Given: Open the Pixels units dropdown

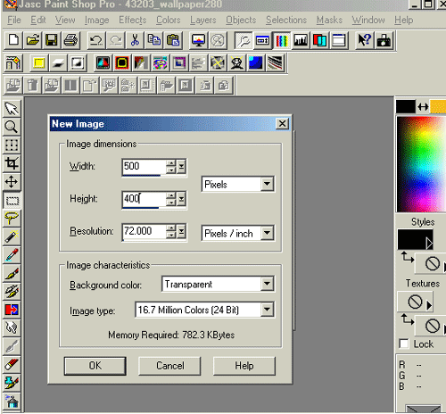Looking at the screenshot, I should [x=267, y=184].
